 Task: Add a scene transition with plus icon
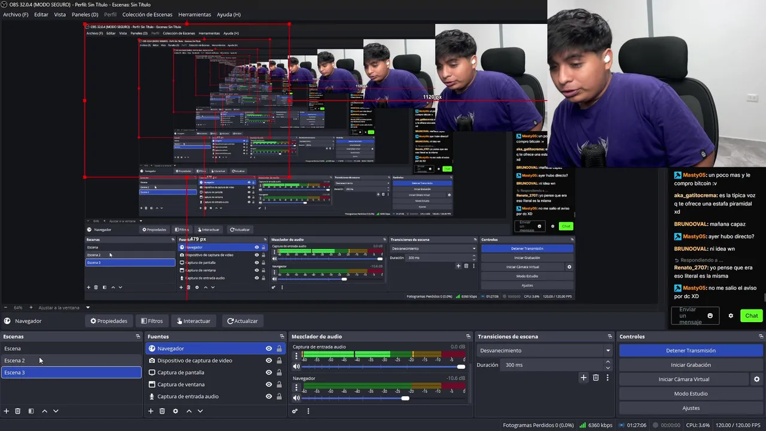[x=583, y=378]
